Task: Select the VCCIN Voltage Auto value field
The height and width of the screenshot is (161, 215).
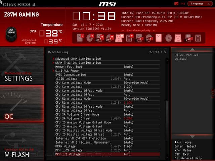Action: pyautogui.click(x=127, y=78)
